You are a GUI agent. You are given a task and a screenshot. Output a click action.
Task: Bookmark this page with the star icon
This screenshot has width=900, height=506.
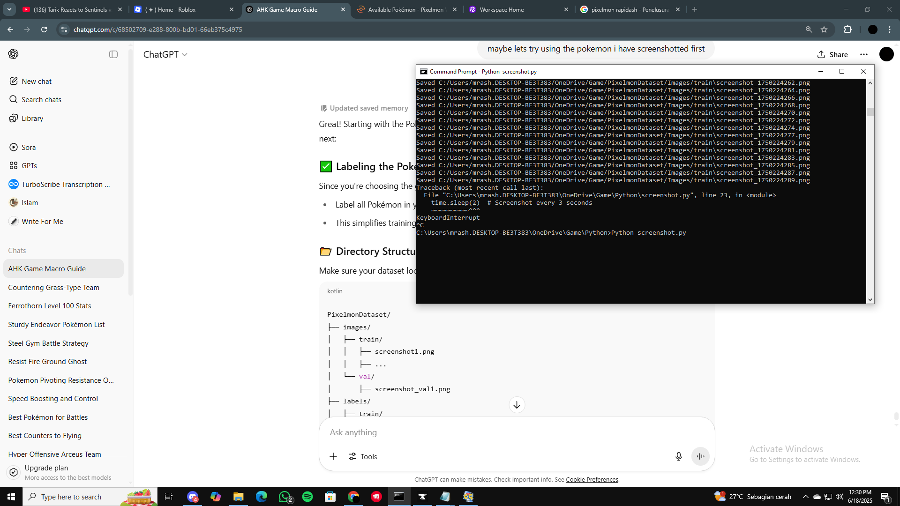pyautogui.click(x=824, y=30)
